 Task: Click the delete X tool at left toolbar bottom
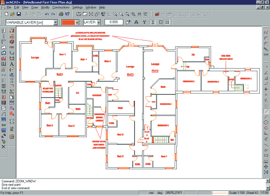coord(4,147)
